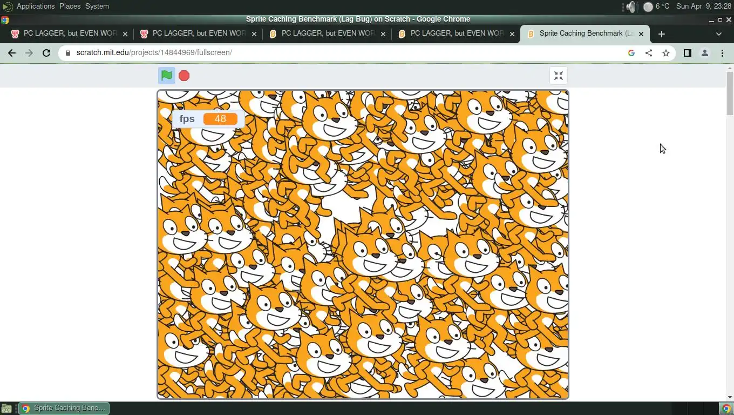Viewport: 734px width, 415px height.
Task: Go forward to the next page
Action: pyautogui.click(x=29, y=53)
